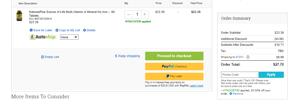Open the Learn more PayPal link

pyautogui.click(x=196, y=86)
